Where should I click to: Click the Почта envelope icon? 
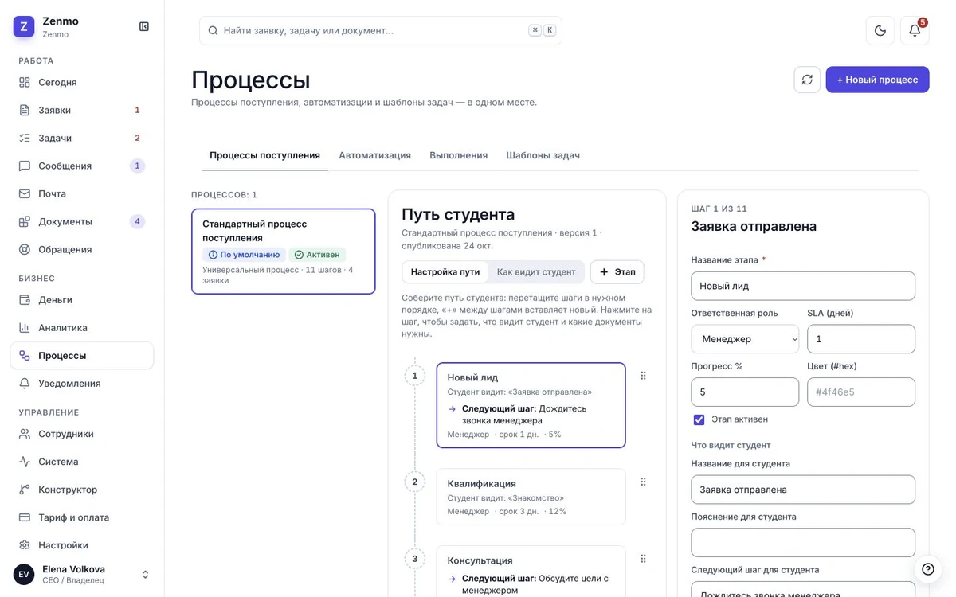coord(25,194)
